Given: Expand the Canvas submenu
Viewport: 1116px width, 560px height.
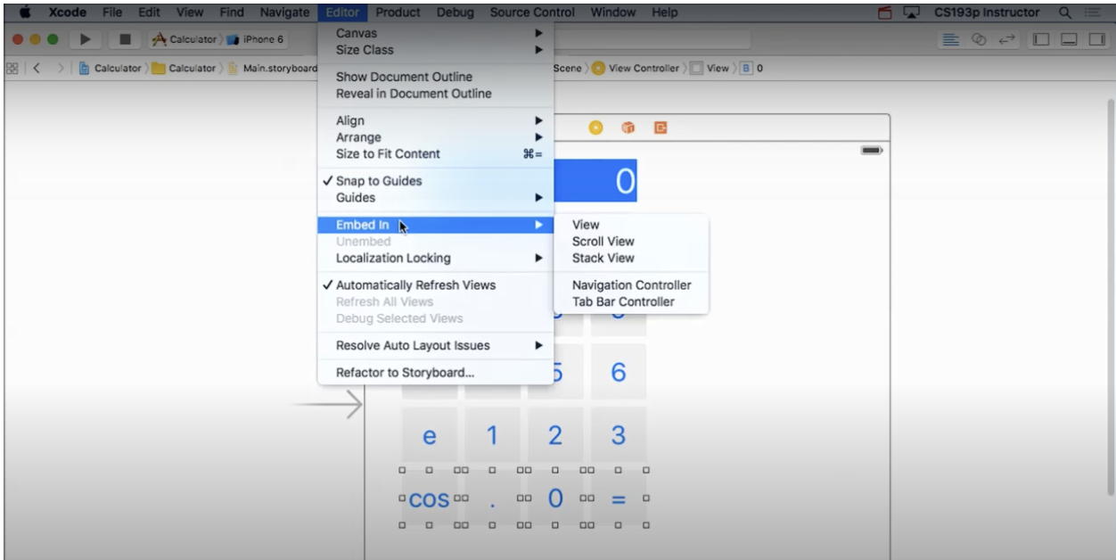Looking at the screenshot, I should pyautogui.click(x=436, y=33).
